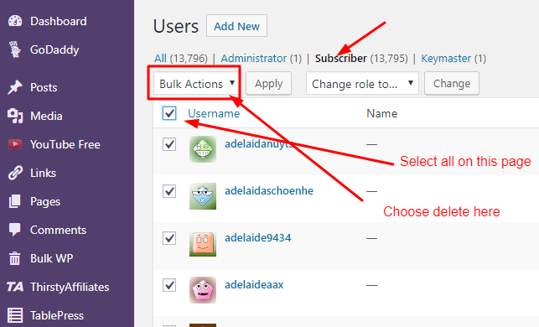The width and height of the screenshot is (539, 327).
Task: Click the Bulk WP trash icon
Action: pyautogui.click(x=14, y=258)
